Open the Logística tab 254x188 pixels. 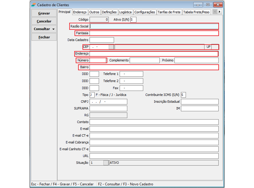pos(126,12)
